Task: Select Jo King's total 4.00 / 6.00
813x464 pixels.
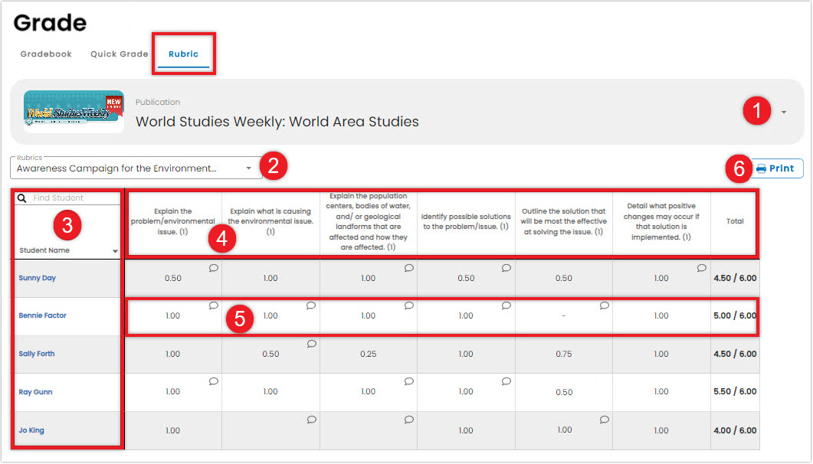Action: (736, 430)
